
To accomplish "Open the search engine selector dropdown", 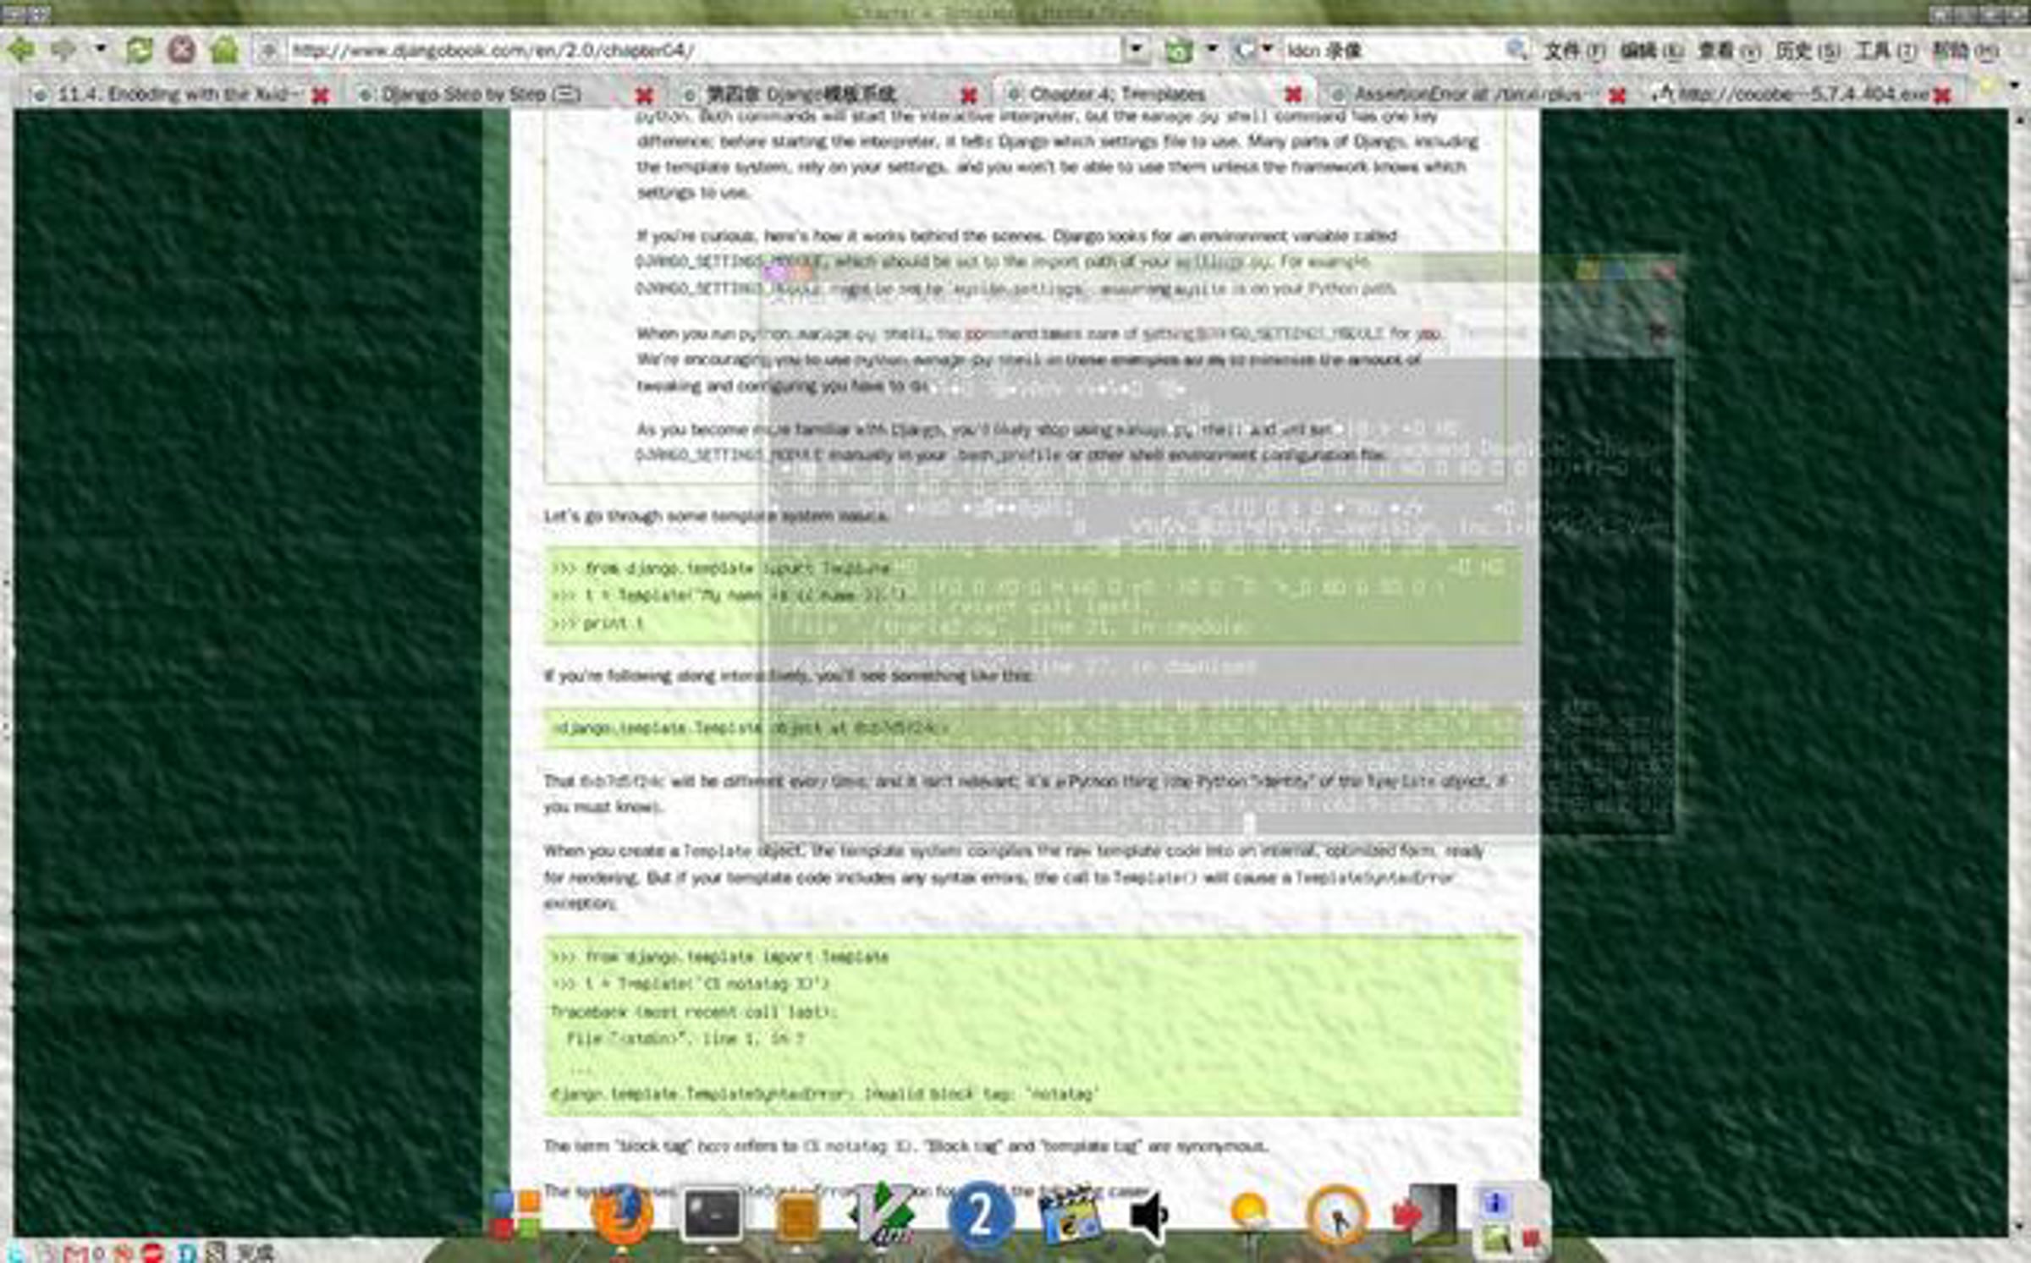I will pos(1267,50).
